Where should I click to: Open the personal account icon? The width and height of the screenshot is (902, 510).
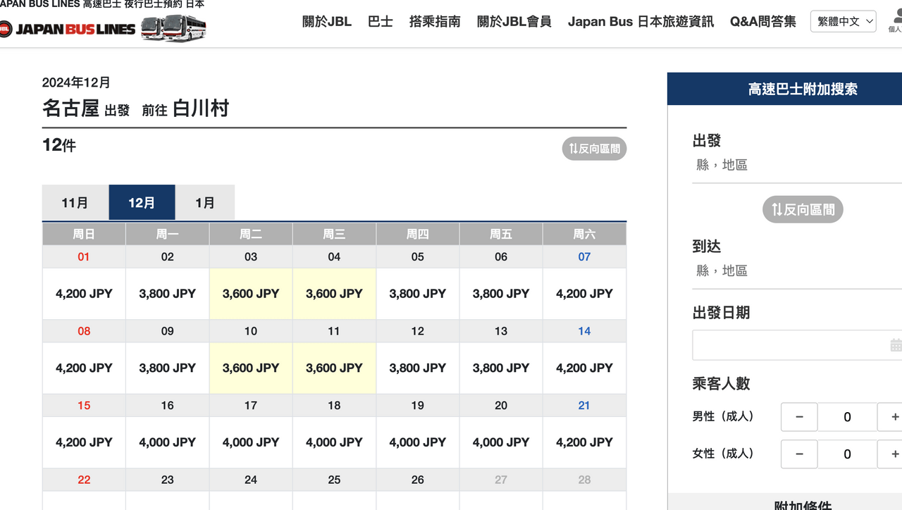tap(895, 22)
